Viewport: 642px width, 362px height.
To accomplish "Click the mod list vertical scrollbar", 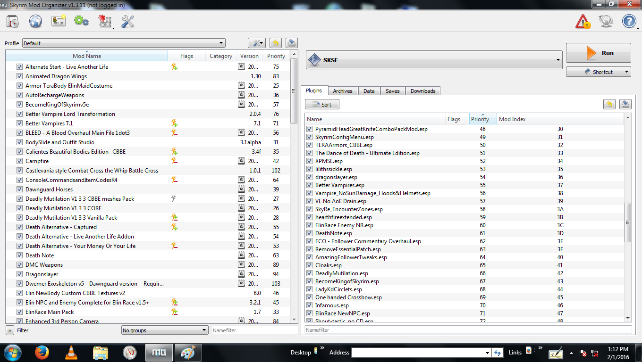I will 294,91.
